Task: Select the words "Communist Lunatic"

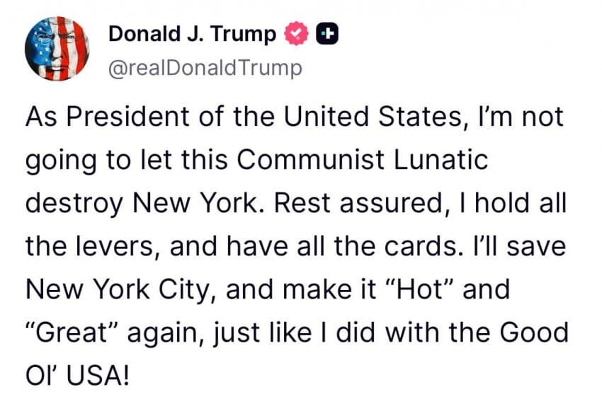Action: (x=362, y=159)
